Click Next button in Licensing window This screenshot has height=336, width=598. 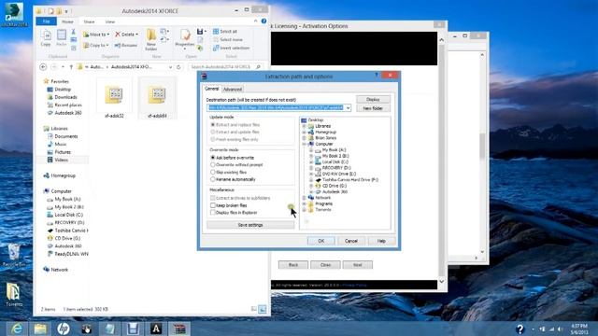click(x=357, y=265)
